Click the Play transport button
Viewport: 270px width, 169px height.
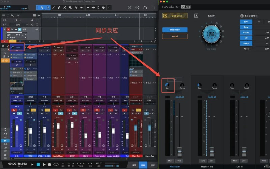coord(44,165)
